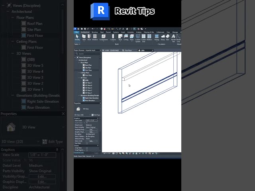Click the Default 3D View house icon
The width and height of the screenshot is (255, 191).
pyautogui.click(x=127, y=29)
